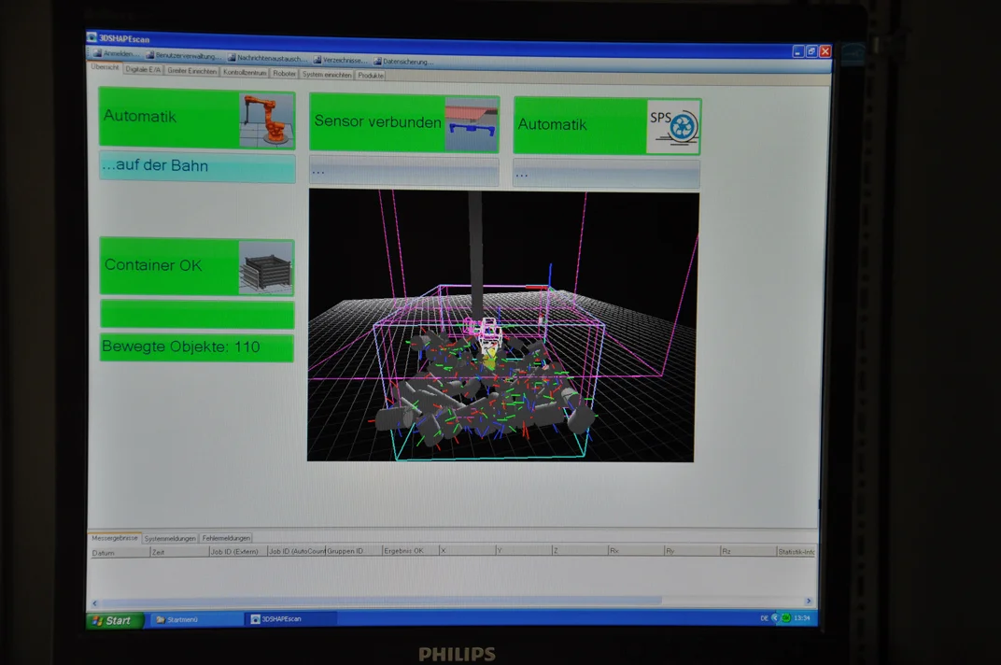Click the Startmenü taskbar item
Image resolution: width=1001 pixels, height=665 pixels.
click(197, 619)
